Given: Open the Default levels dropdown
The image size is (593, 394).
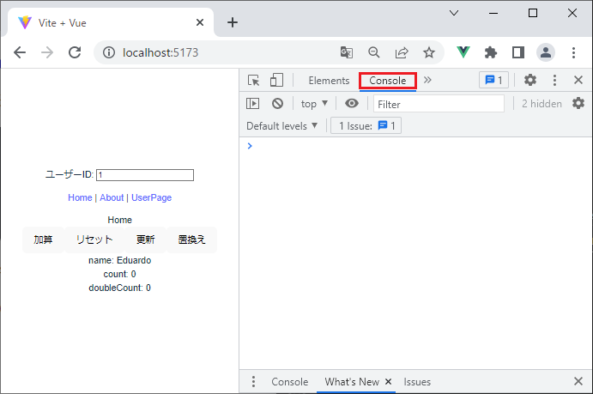Looking at the screenshot, I should [x=282, y=126].
